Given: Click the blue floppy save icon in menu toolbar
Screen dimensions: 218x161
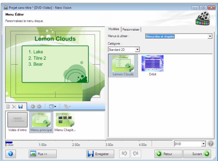Looking at the screenshot, I should tap(21, 107).
